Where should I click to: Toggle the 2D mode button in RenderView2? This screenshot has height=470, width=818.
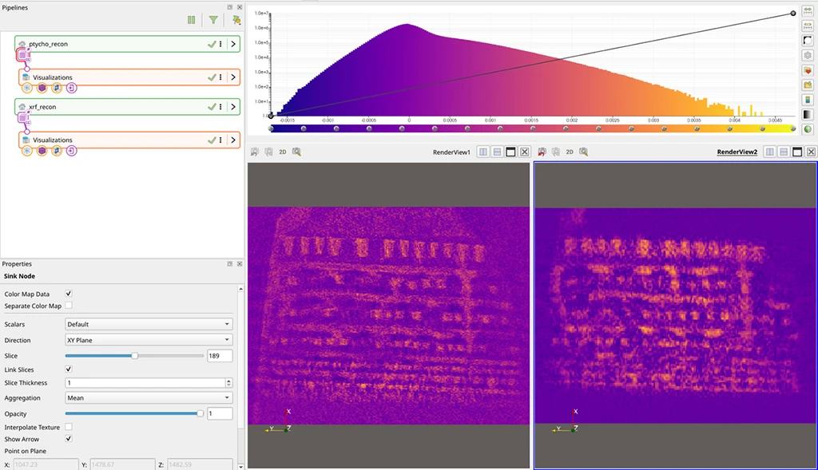pyautogui.click(x=570, y=152)
